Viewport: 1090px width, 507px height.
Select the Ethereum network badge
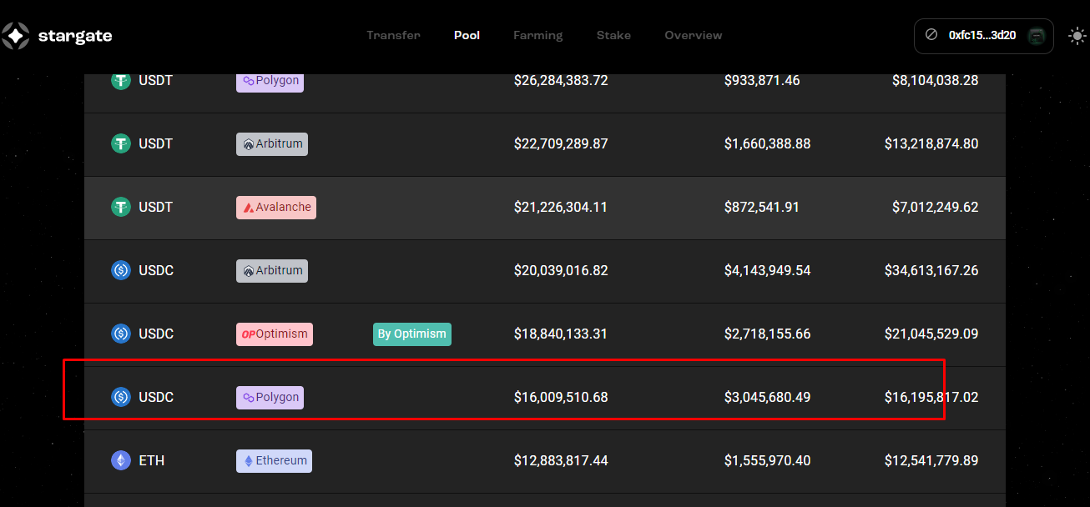(x=274, y=460)
